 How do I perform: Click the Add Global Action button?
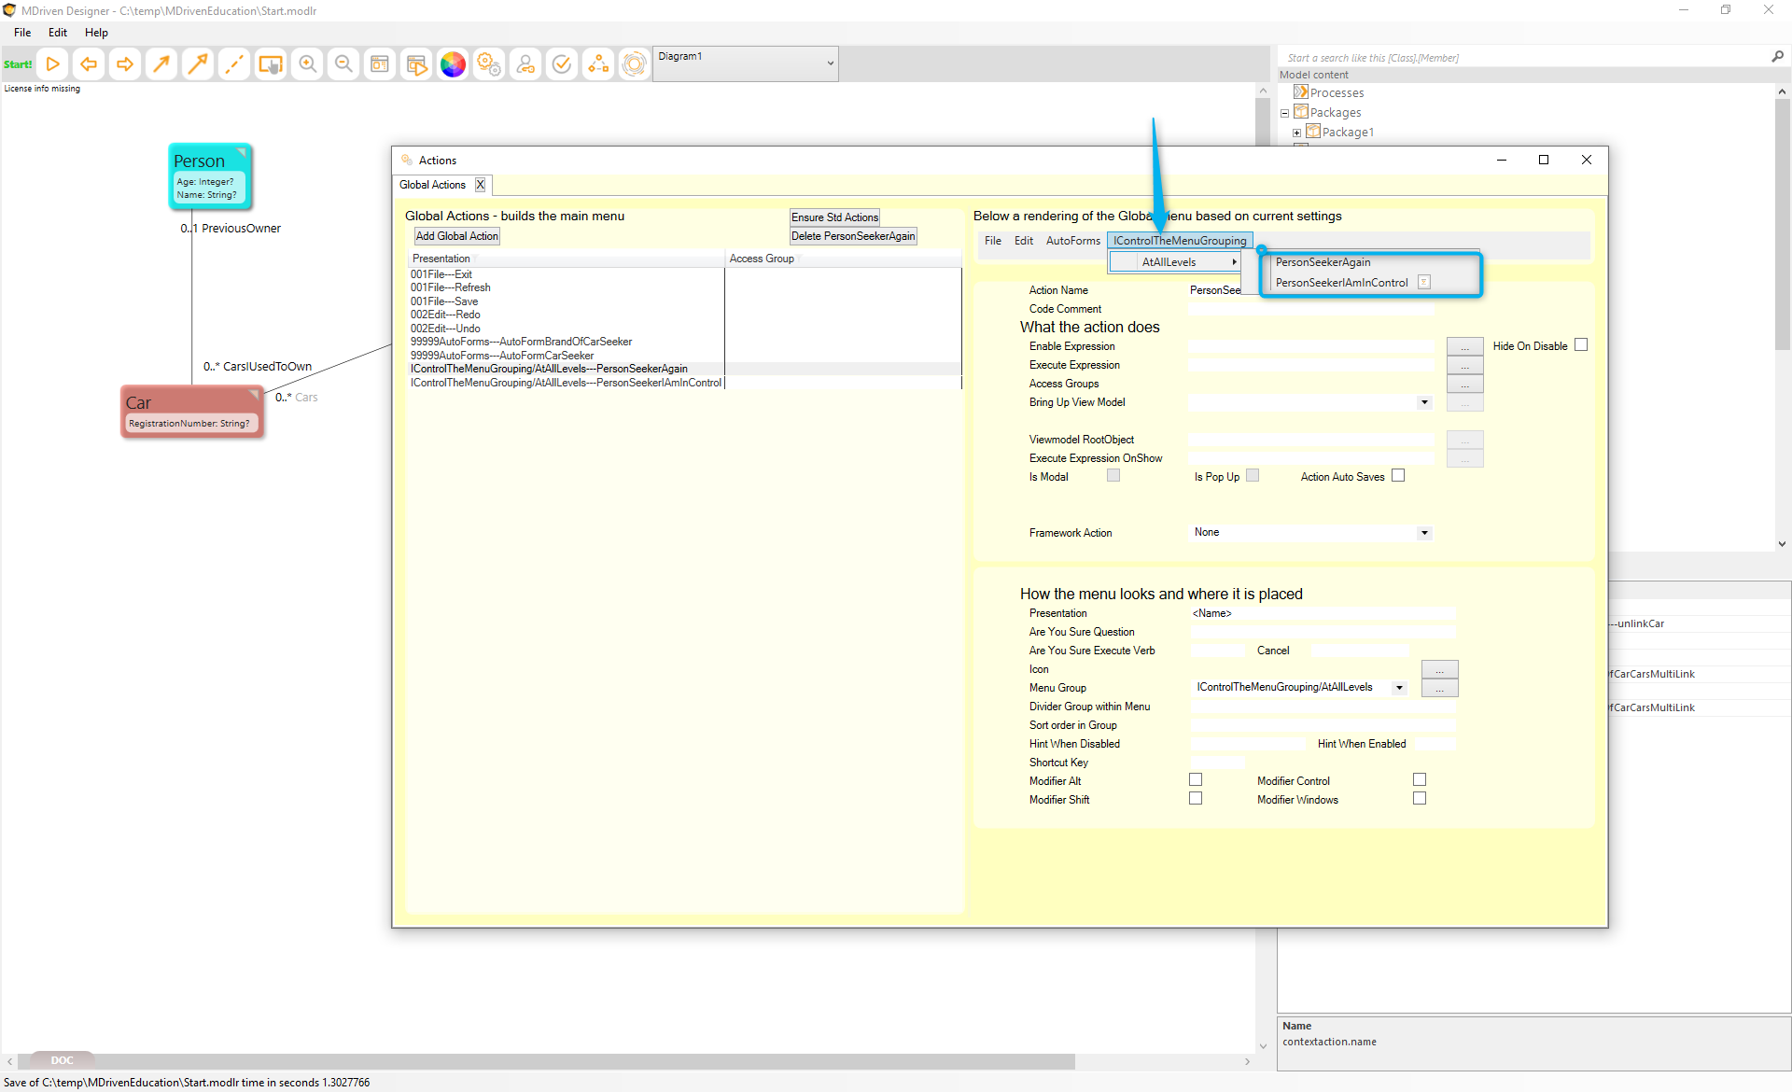click(x=456, y=236)
